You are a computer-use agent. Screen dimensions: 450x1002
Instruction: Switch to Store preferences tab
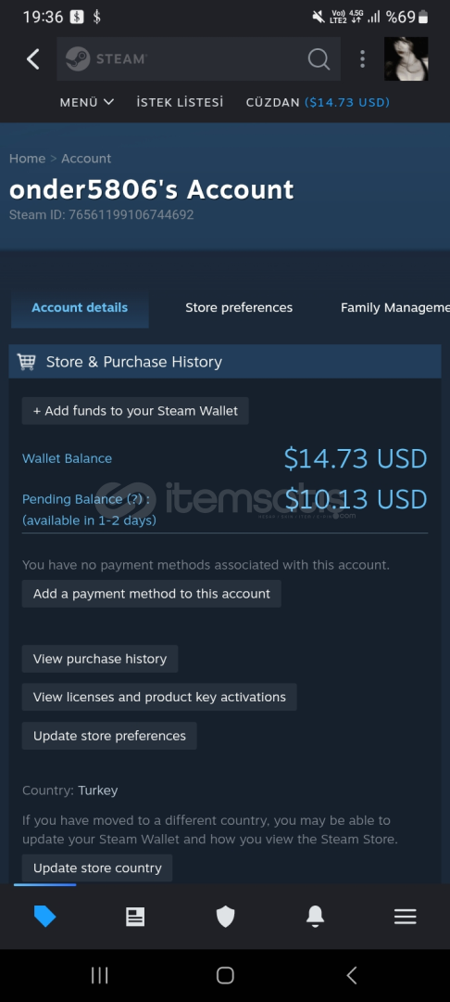tap(239, 307)
